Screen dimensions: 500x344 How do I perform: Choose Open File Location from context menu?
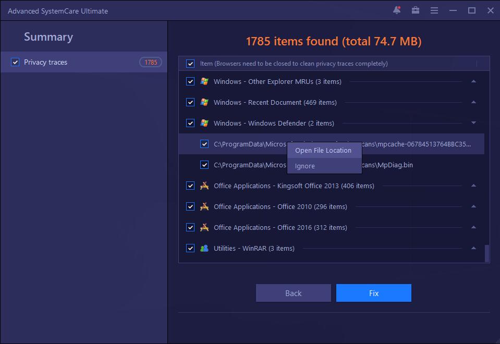point(324,150)
